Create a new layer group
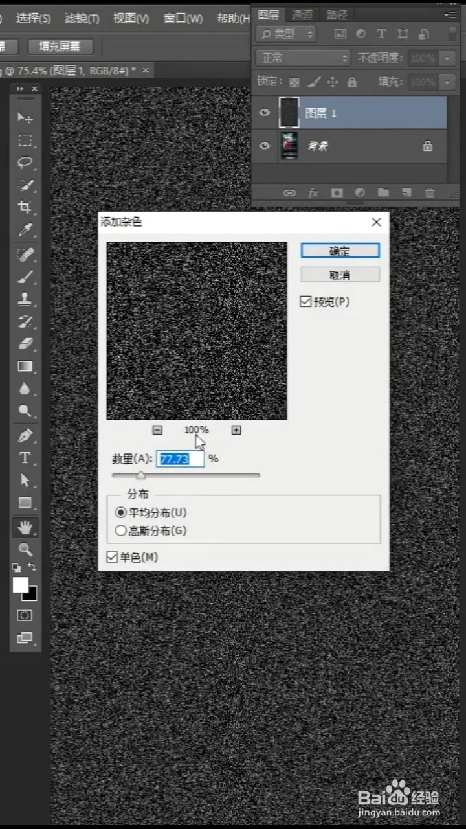Viewport: 466px width, 829px height. tap(383, 192)
